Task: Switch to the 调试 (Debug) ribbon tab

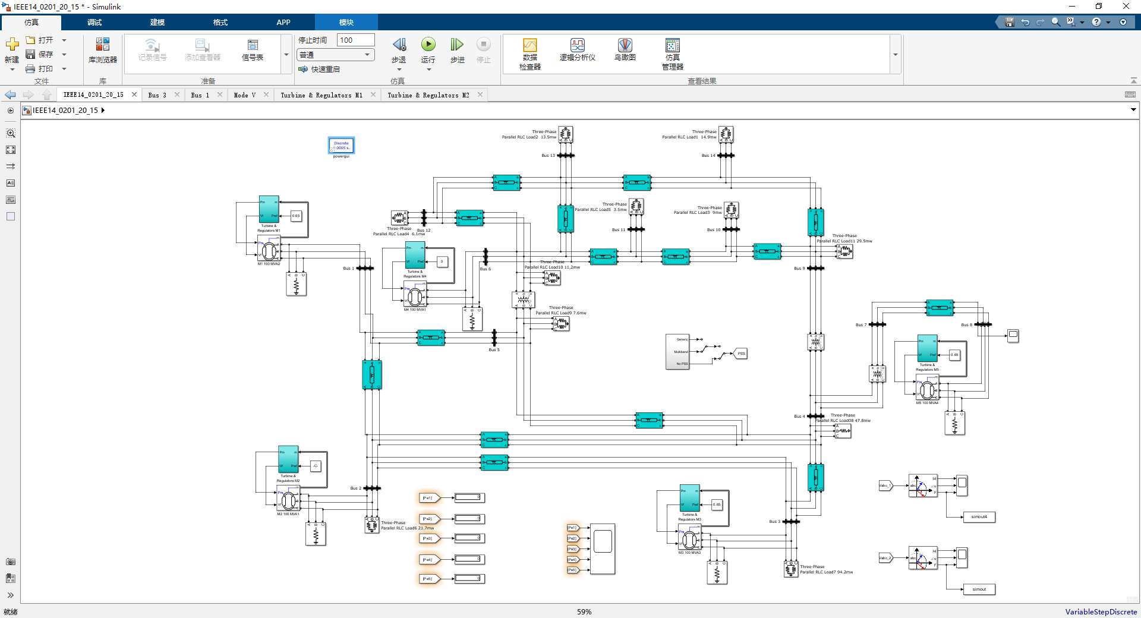Action: [x=94, y=23]
